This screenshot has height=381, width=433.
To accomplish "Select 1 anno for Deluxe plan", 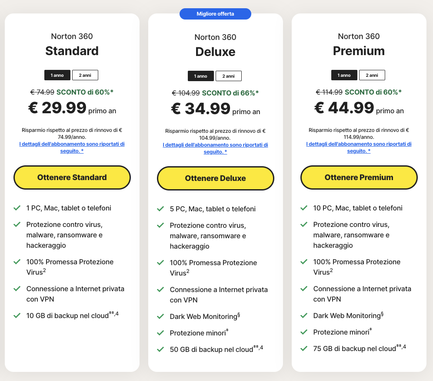I will click(200, 76).
